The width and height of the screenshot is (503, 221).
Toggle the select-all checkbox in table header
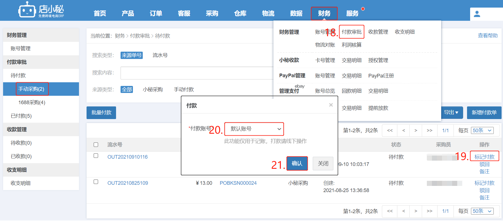(96, 145)
